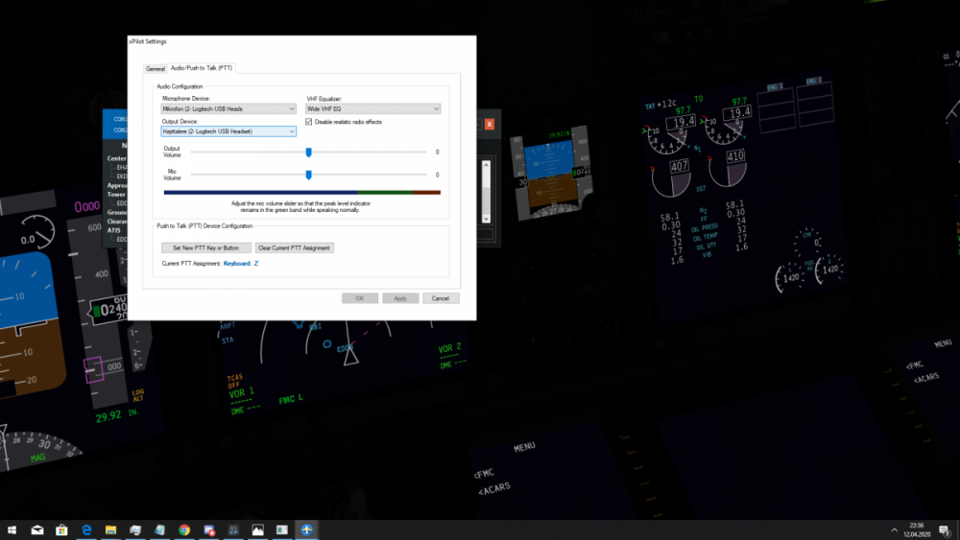Click the Output Volume slider handle
Screen dimensions: 960x540
pos(308,152)
